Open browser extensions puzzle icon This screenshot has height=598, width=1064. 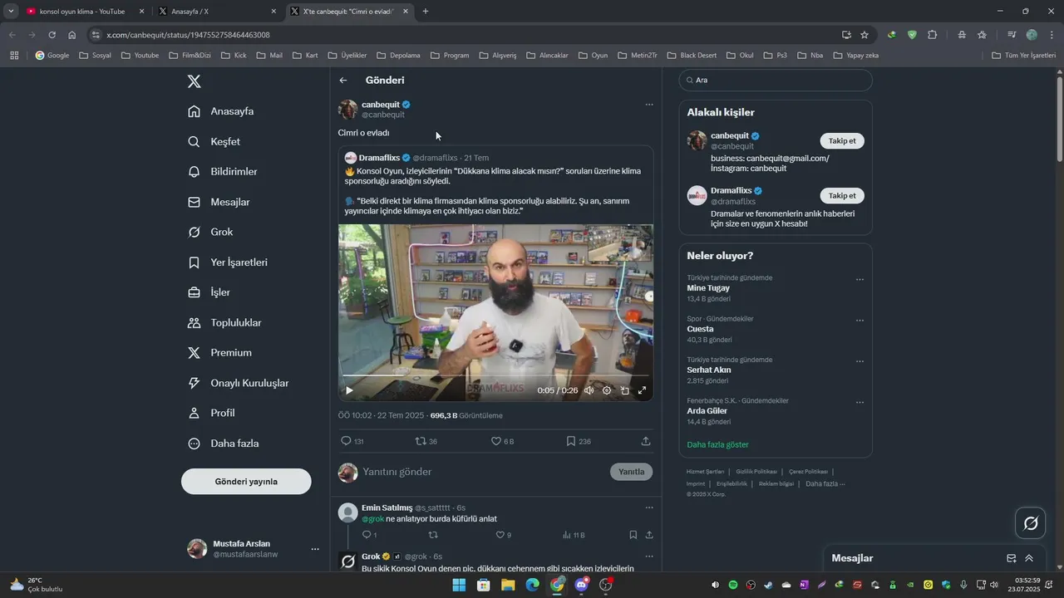click(932, 35)
